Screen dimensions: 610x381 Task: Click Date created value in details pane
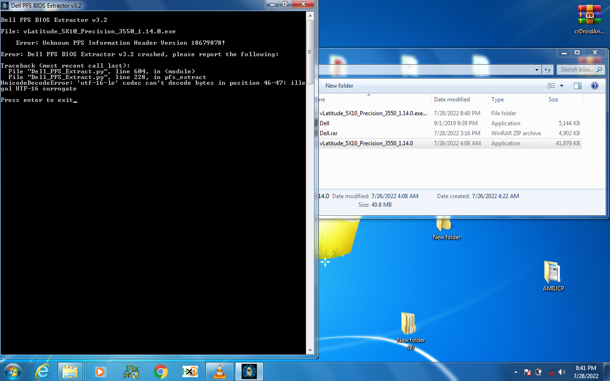[x=495, y=196]
